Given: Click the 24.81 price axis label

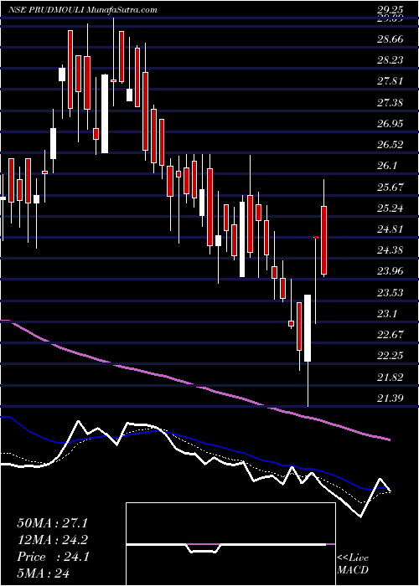Looking at the screenshot, I should (x=391, y=229).
